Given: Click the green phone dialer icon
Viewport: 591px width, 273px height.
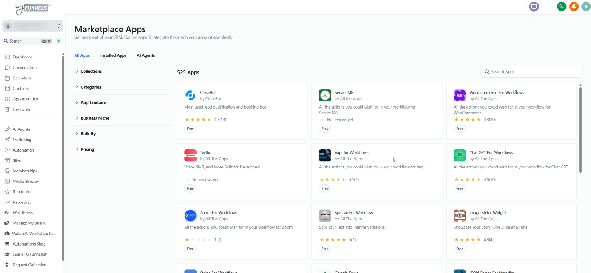Looking at the screenshot, I should coord(562,7).
